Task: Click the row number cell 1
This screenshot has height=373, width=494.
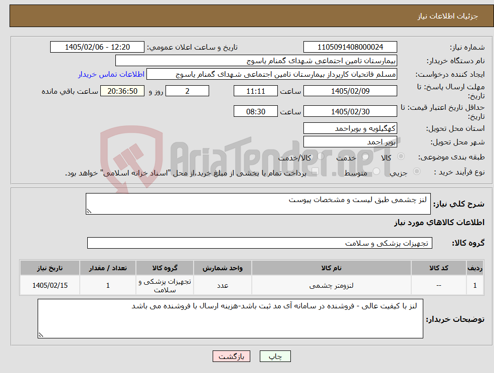Action: tap(475, 285)
